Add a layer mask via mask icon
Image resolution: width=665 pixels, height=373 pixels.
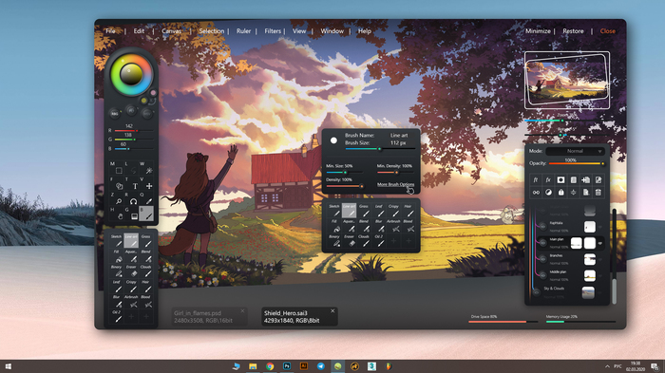[560, 179]
